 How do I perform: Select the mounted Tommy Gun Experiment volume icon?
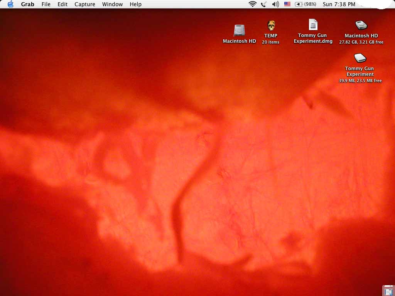[x=360, y=58]
